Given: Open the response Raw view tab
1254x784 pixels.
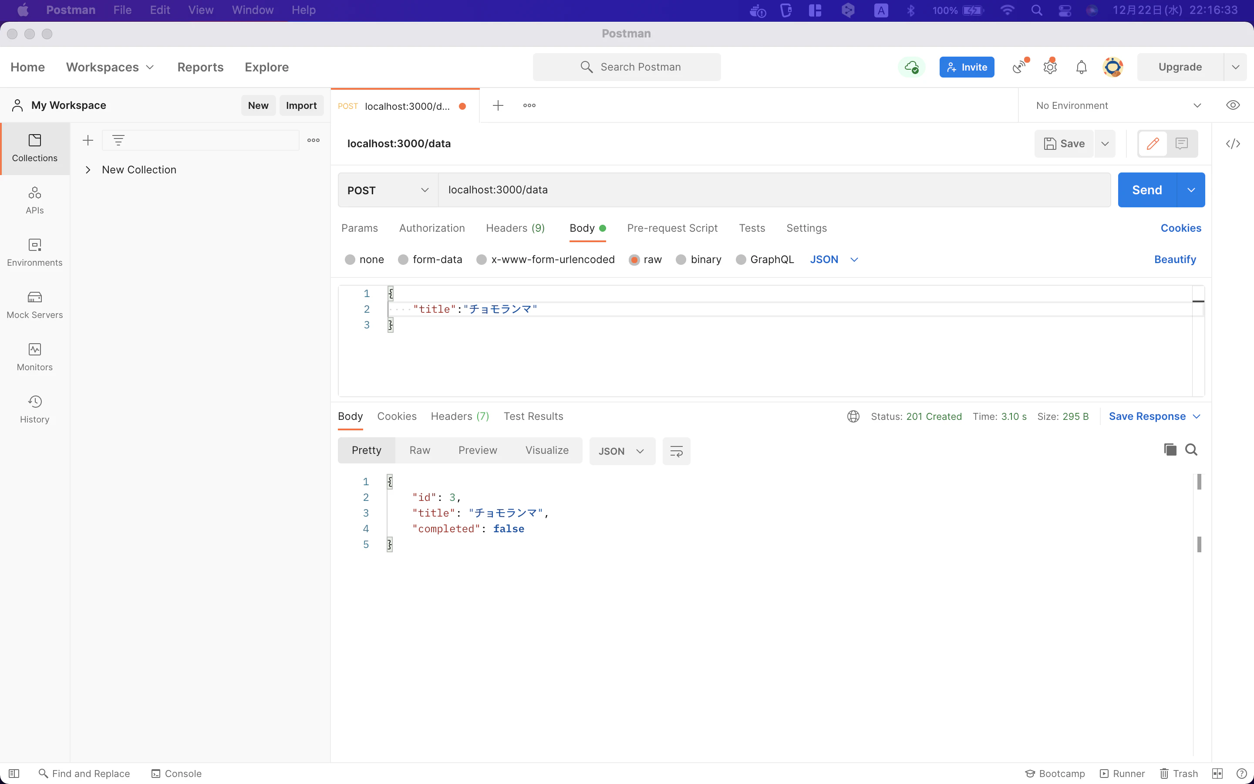Looking at the screenshot, I should pos(420,450).
